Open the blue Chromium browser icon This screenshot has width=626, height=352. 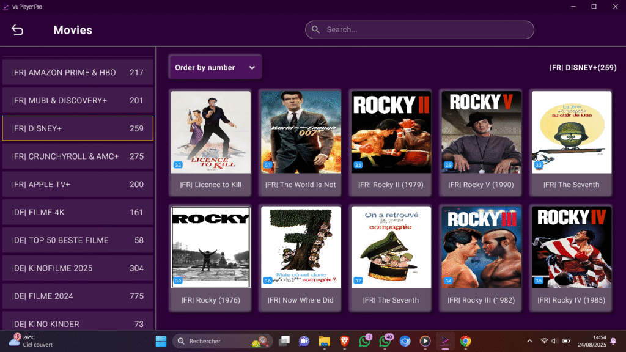405,341
